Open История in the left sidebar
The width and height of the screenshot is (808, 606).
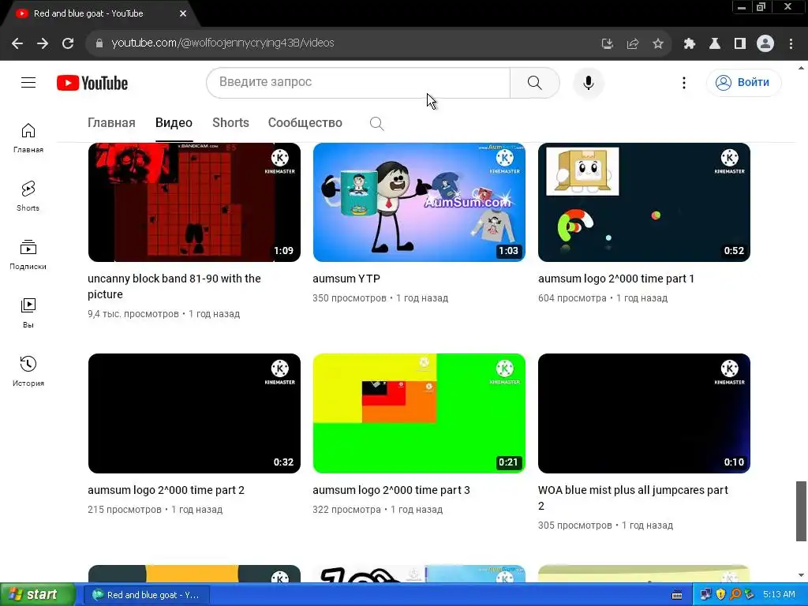click(28, 371)
